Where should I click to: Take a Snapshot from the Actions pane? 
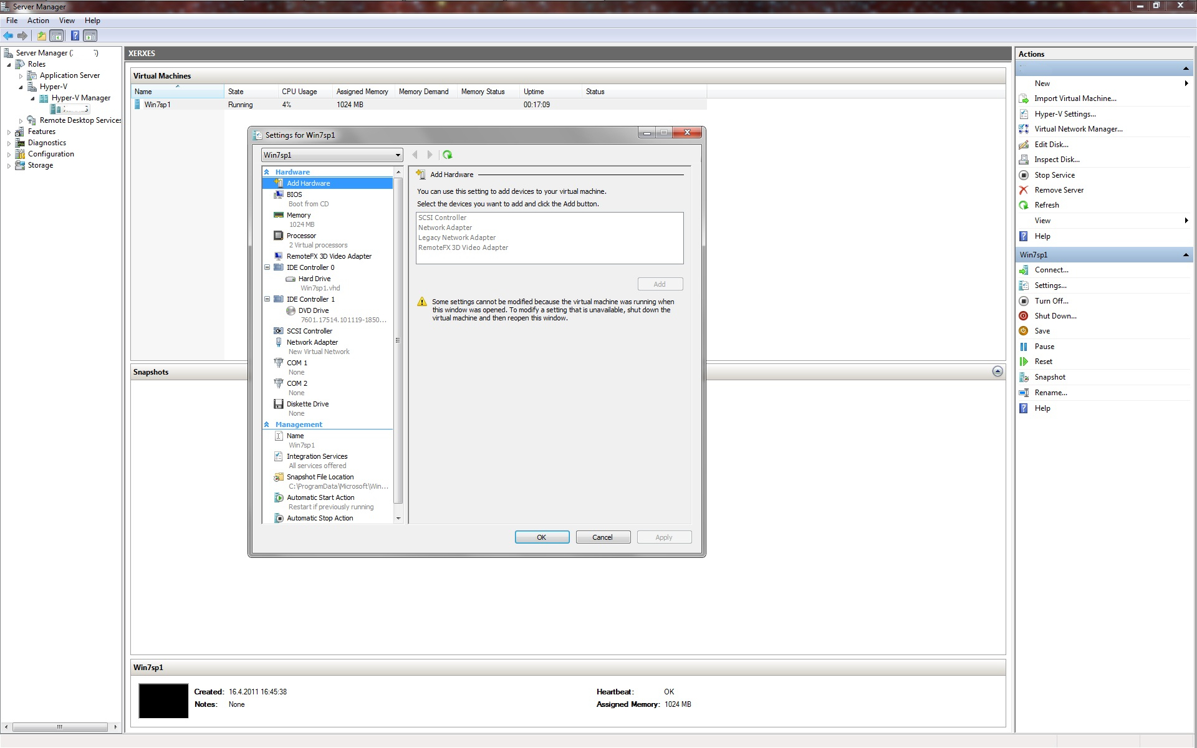coord(1050,377)
